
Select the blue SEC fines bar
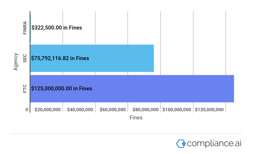coord(92,58)
